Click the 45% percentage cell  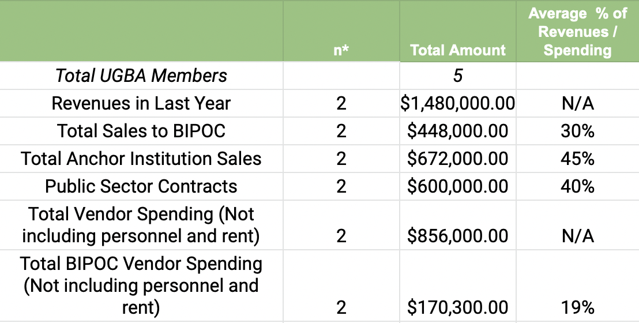[x=577, y=159]
